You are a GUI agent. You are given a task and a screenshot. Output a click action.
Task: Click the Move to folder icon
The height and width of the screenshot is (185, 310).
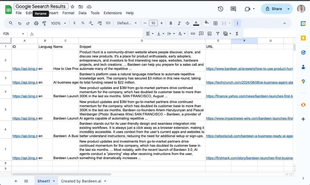pyautogui.click(x=81, y=7)
